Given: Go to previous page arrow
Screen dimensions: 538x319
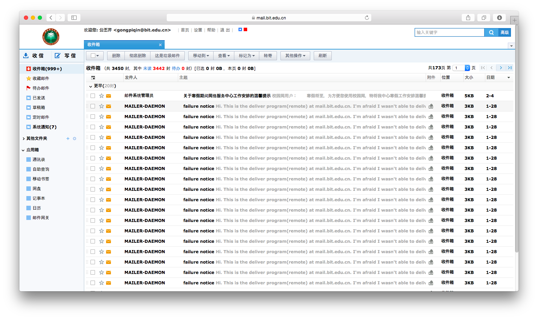Looking at the screenshot, I should (x=492, y=68).
